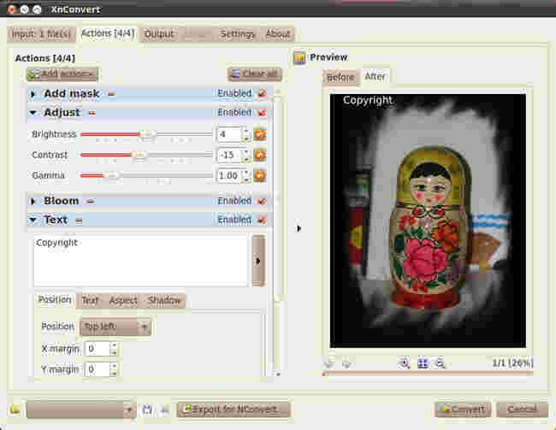Viewport: 556px width, 430px height.
Task: Collapse the Adjust action
Action: pyautogui.click(x=33, y=113)
